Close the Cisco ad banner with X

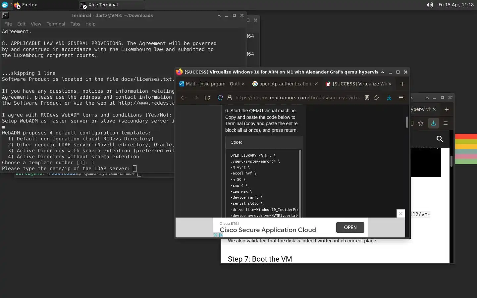[401, 214]
